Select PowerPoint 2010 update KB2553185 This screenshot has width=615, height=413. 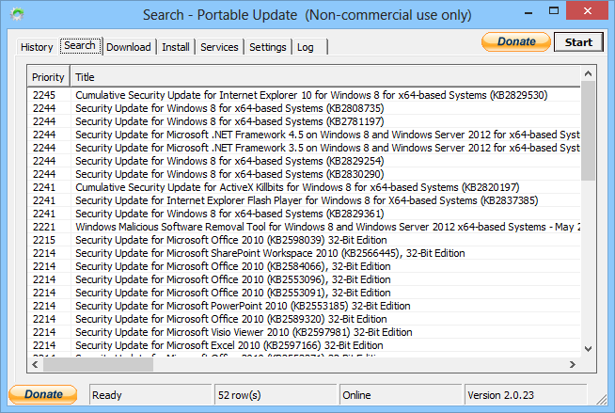click(304, 306)
